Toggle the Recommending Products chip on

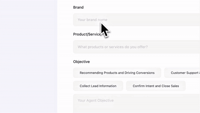(x=117, y=73)
